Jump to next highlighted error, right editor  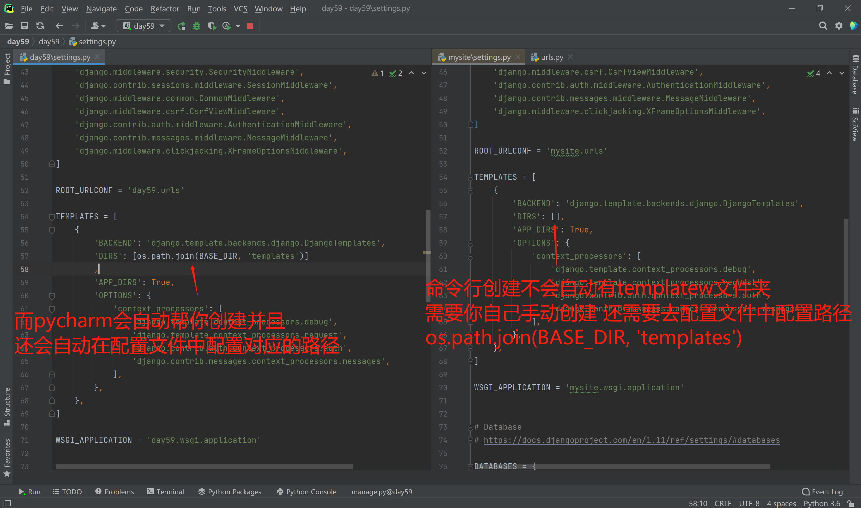(x=842, y=73)
